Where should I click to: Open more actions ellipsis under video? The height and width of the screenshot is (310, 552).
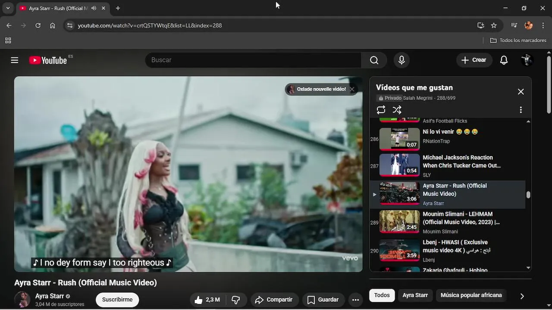(355, 300)
